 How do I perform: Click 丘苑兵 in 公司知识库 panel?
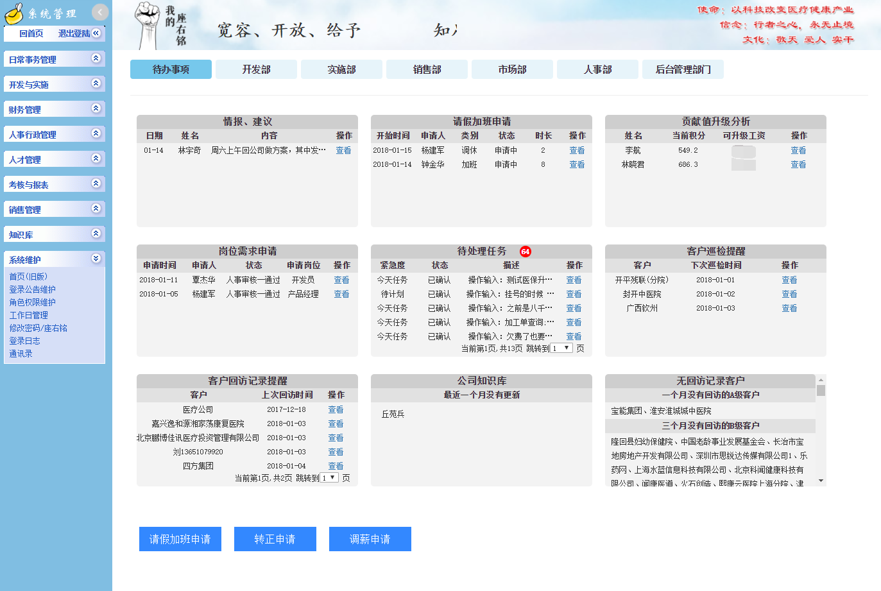click(x=393, y=414)
